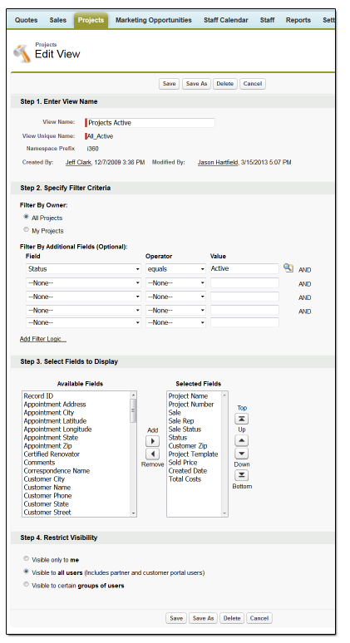The height and width of the screenshot is (643, 350).
Task: Open the equals operator dropdown
Action: (175, 269)
